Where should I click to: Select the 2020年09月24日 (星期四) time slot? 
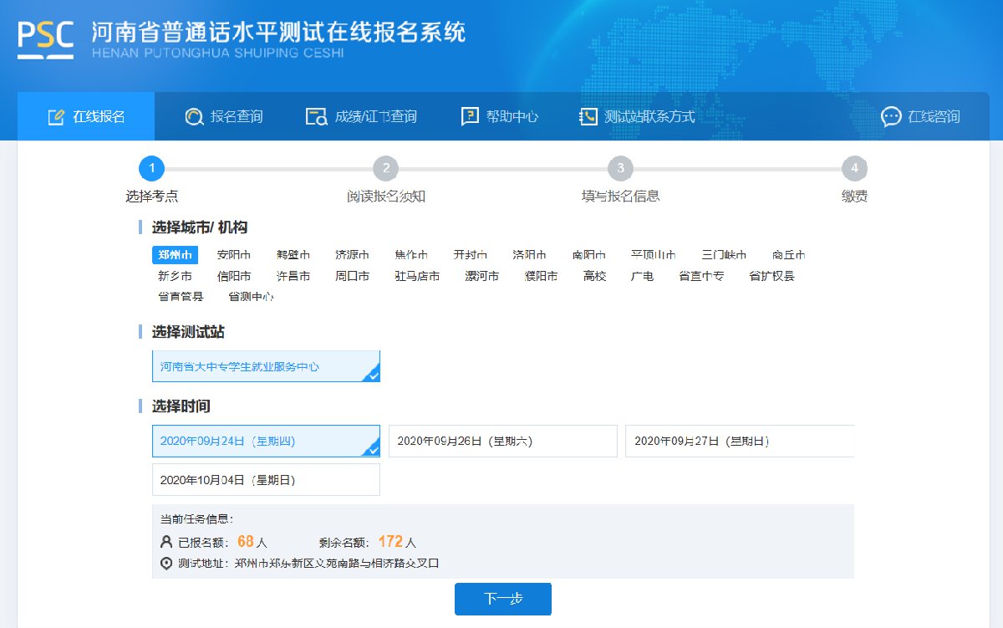pyautogui.click(x=266, y=442)
